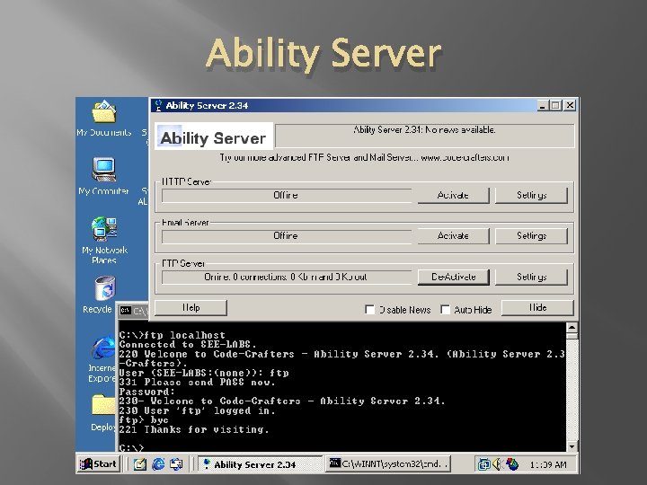Image resolution: width=647 pixels, height=485 pixels.
Task: Open Email Server Settings
Action: coord(531,236)
